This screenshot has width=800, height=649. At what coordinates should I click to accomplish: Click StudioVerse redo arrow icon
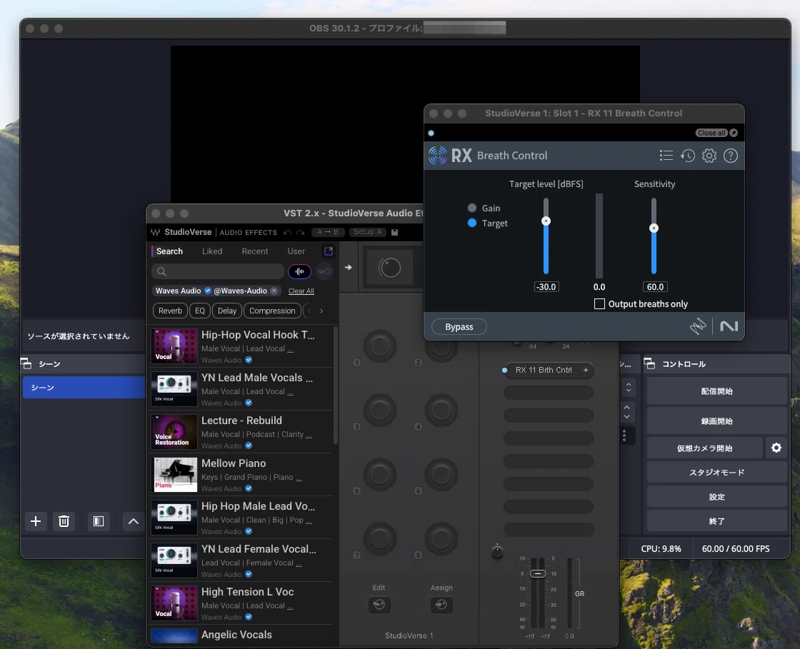pos(301,233)
